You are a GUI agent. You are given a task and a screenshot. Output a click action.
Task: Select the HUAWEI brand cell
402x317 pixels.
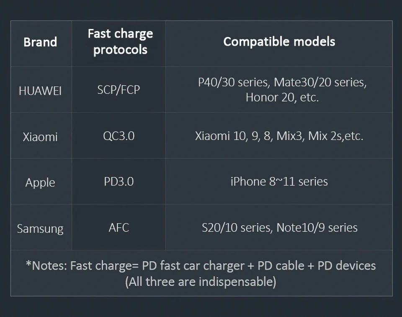40,91
